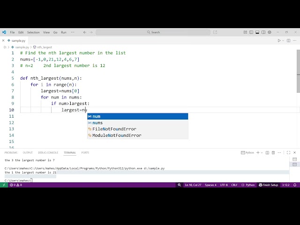Switch to the DEBUG CONSOLE tab

point(48,152)
